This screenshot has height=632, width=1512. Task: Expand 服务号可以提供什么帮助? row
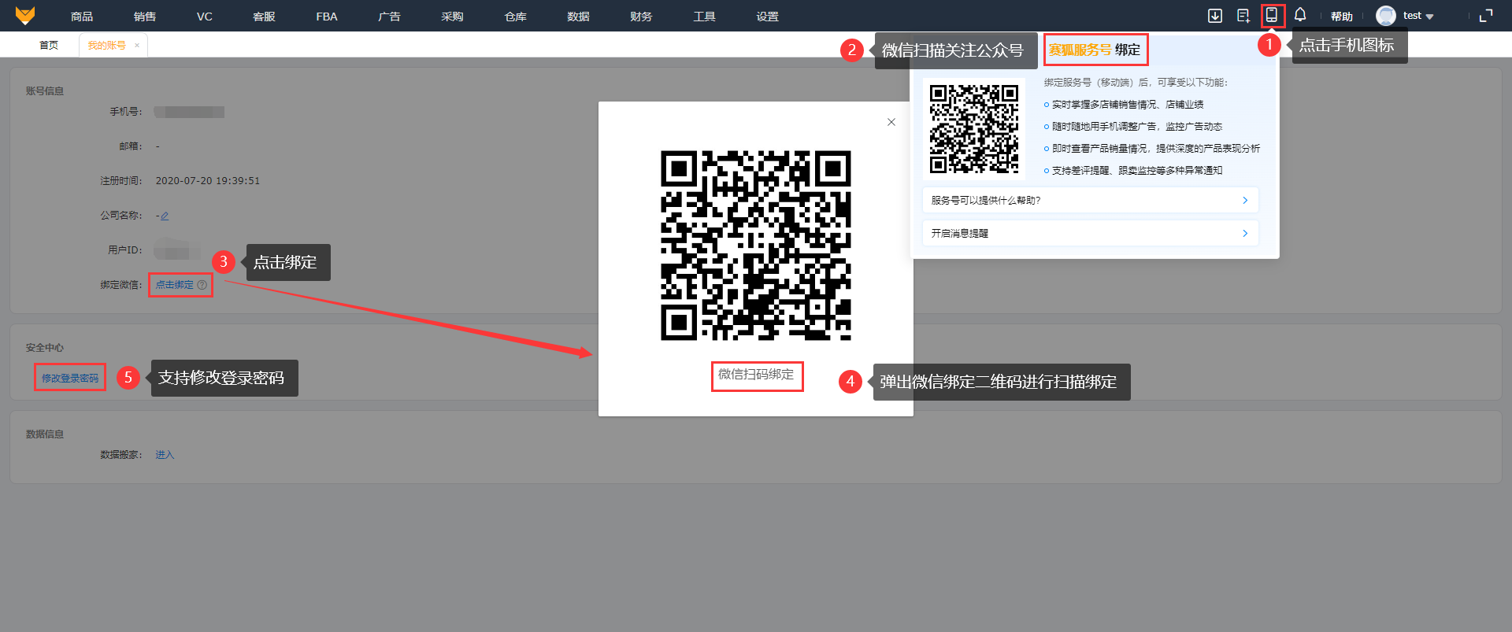click(x=1090, y=201)
